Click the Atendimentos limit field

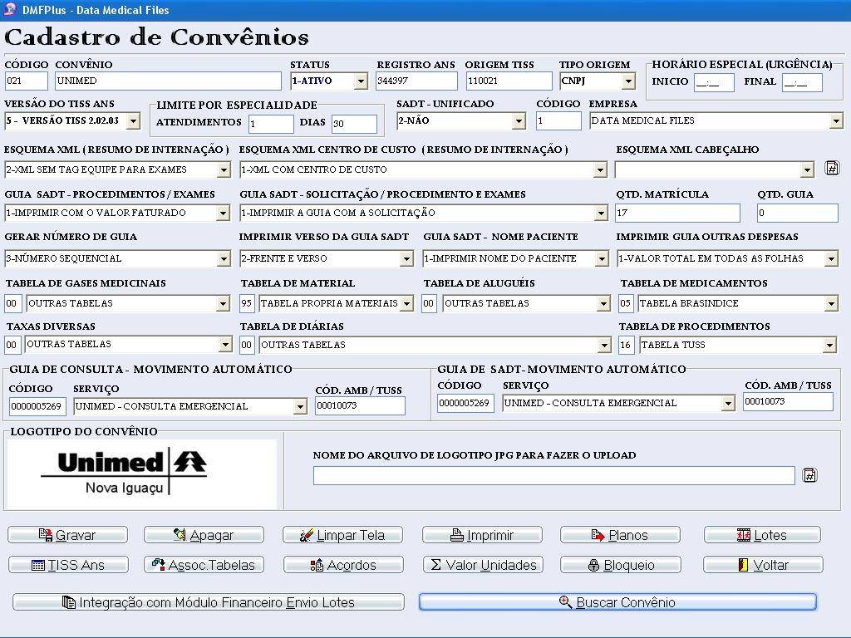coord(272,124)
